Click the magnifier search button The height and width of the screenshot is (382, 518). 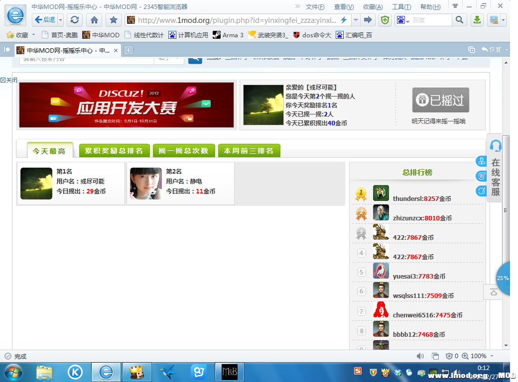[x=459, y=20]
